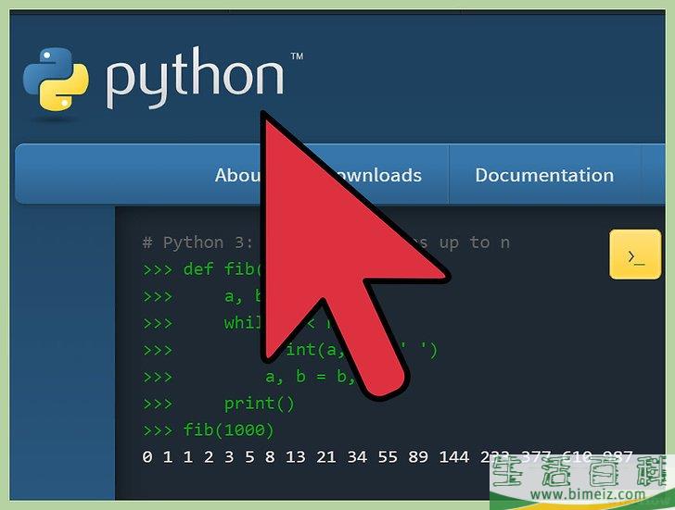Click the Python snake logo icon
Viewport: 675px width, 510px height.
pyautogui.click(x=56, y=80)
